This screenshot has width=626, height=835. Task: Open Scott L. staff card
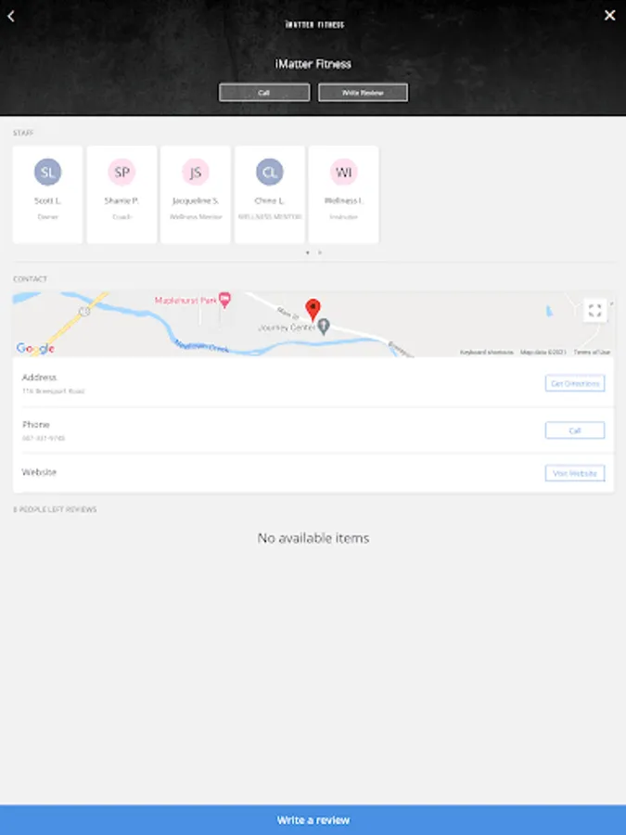48,195
